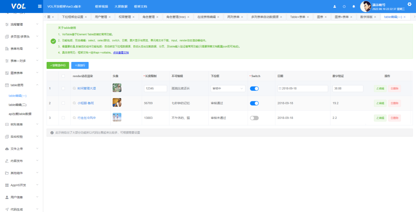416x212 pixels.
Task: Click the 12345 length input field
Action: point(156,88)
